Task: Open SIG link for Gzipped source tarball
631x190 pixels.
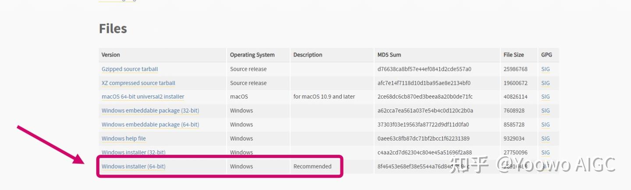Action: (x=545, y=69)
